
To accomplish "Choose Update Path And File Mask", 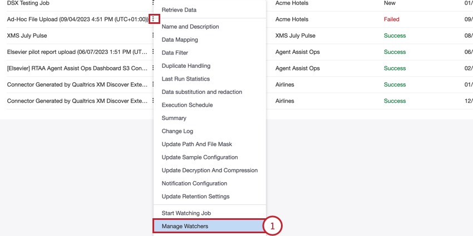I will (x=196, y=144).
